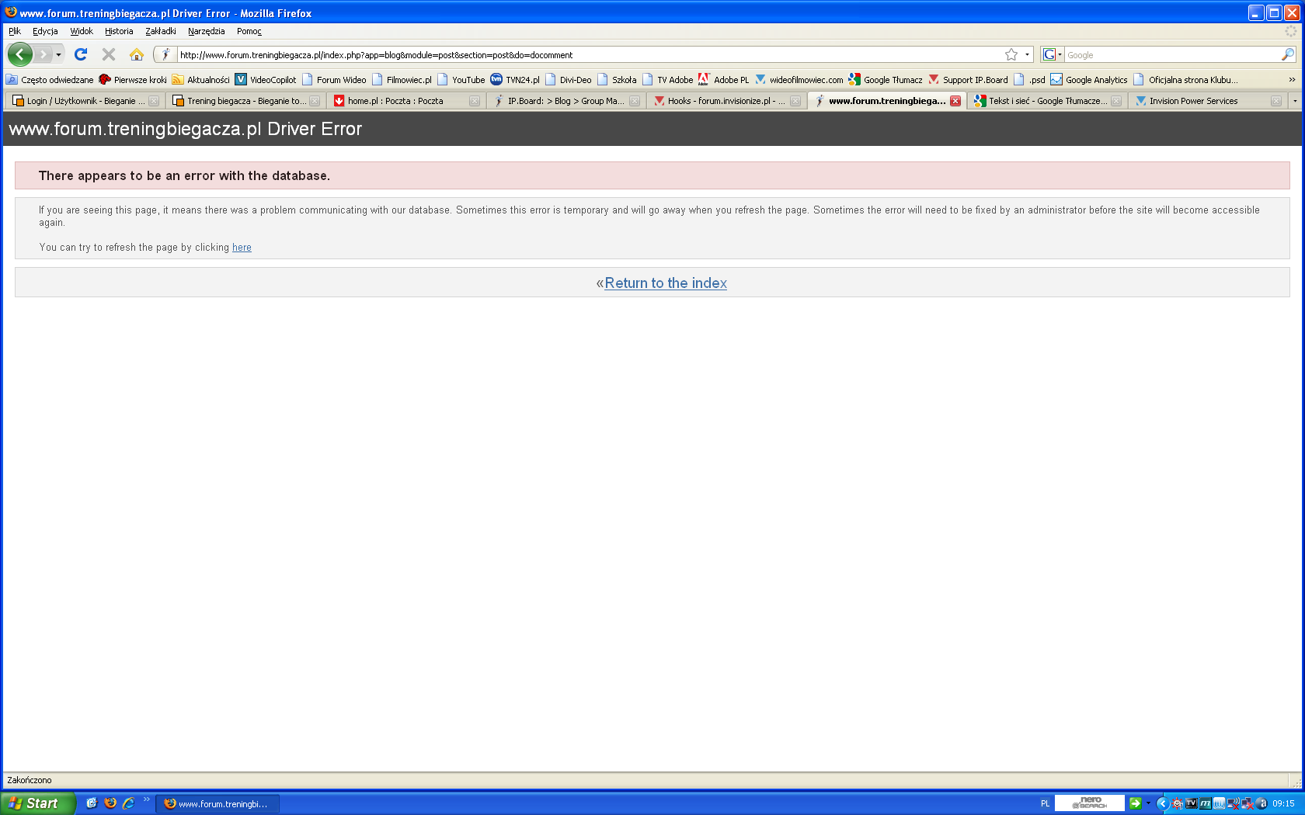Screen dimensions: 1305x815
Task: Open the address bar history dropdown
Action: pyautogui.click(x=1027, y=54)
